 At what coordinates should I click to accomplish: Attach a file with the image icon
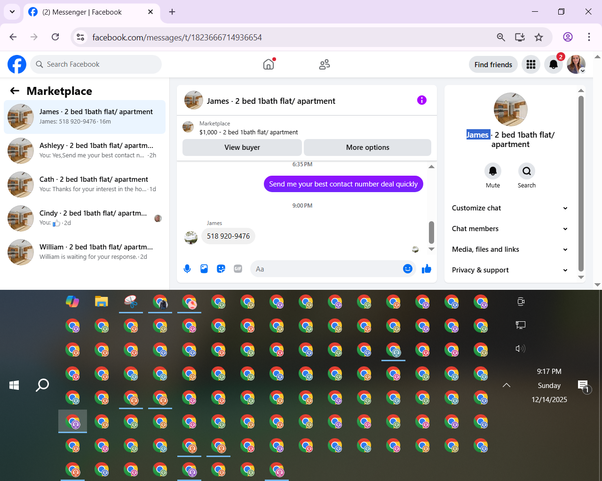click(204, 269)
